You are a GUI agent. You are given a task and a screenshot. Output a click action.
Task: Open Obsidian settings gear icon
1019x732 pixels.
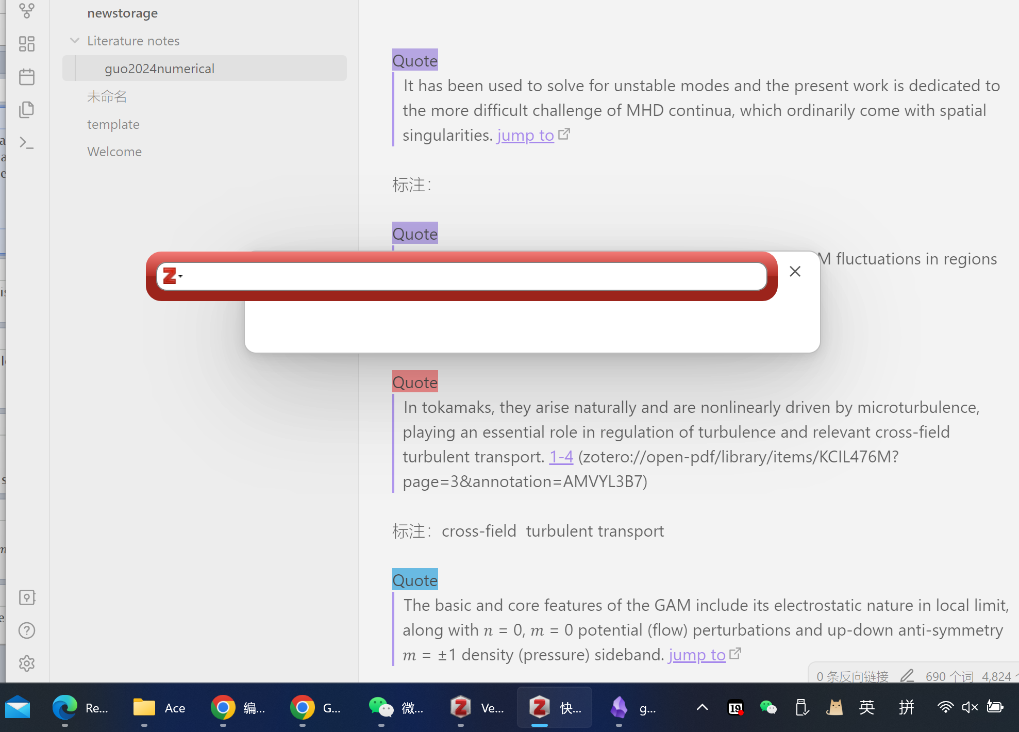point(27,663)
